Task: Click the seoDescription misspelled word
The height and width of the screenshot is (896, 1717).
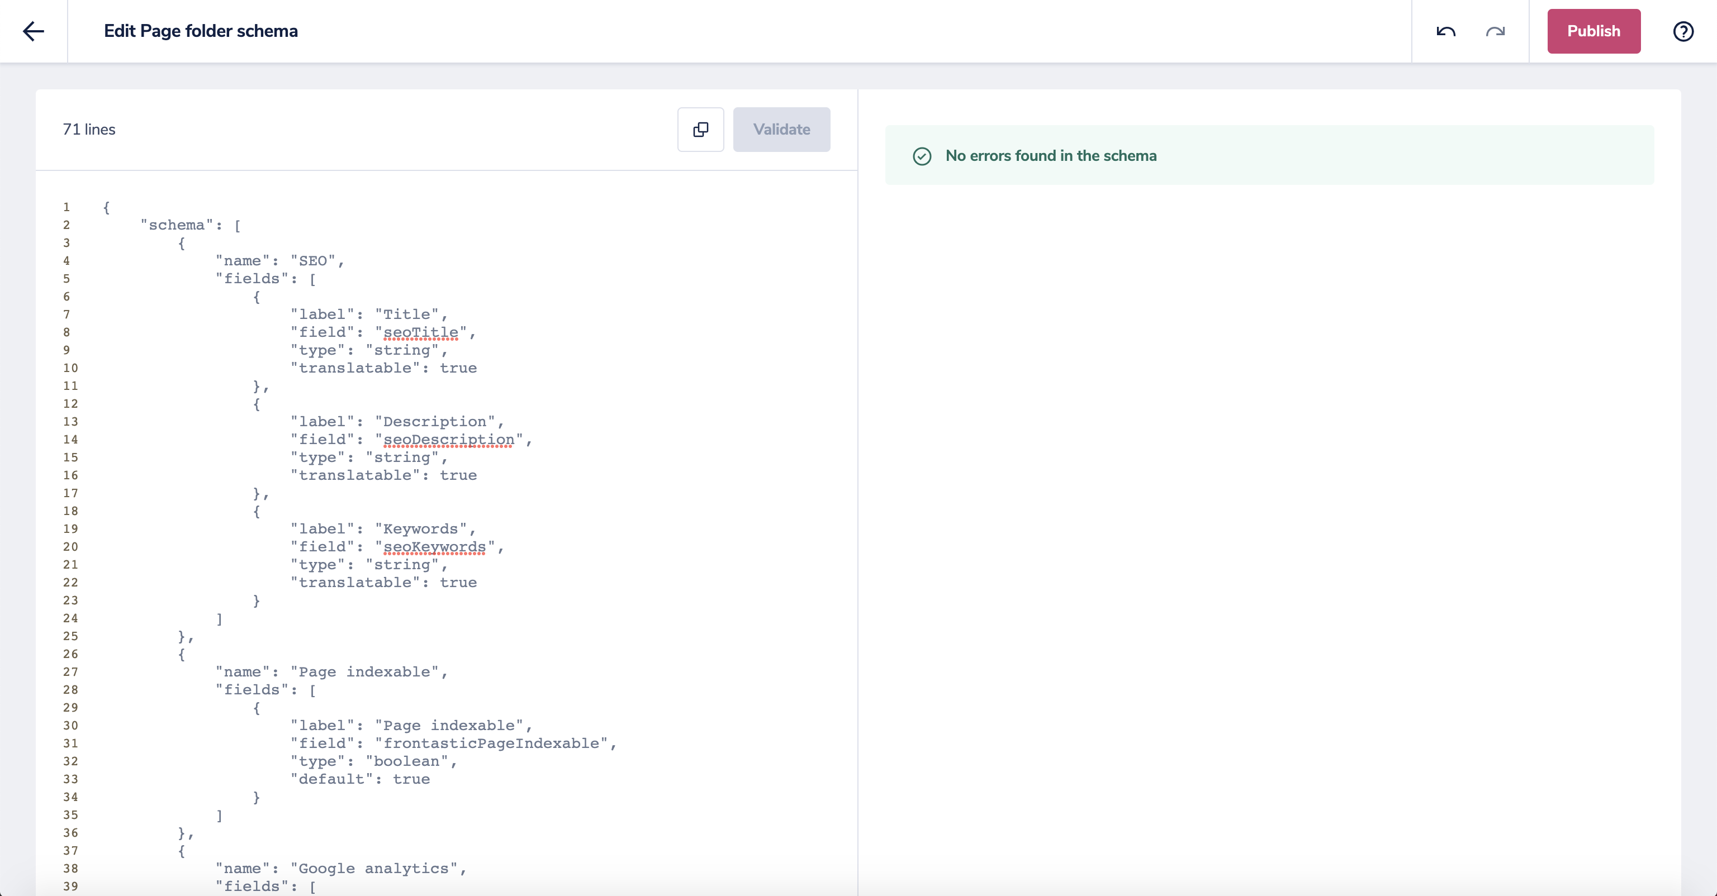Action: point(449,440)
